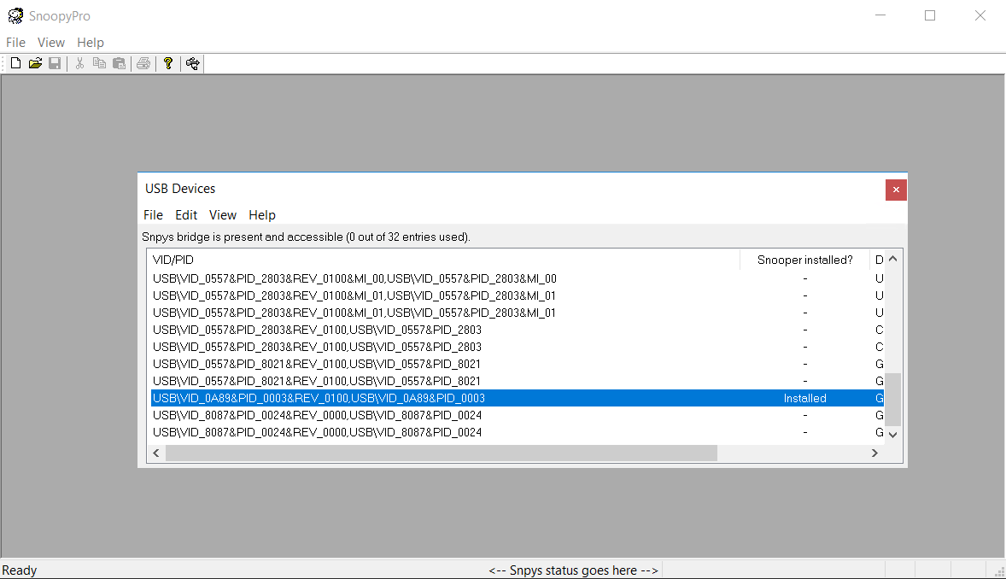Open the USB Devices Help menu

262,215
